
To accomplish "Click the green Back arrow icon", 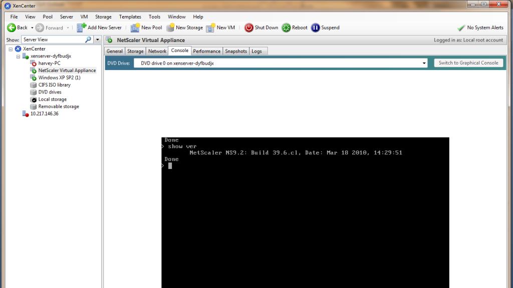I will (12, 28).
